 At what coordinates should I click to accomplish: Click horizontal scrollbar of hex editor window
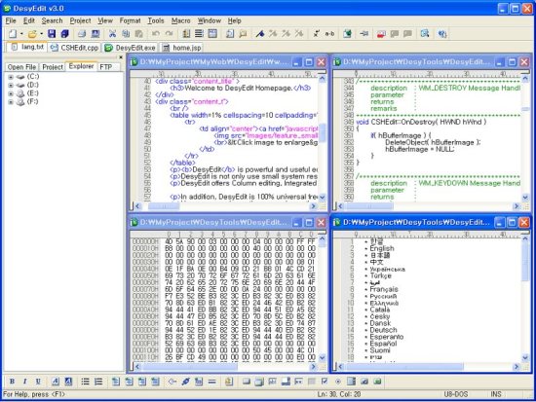225,367
